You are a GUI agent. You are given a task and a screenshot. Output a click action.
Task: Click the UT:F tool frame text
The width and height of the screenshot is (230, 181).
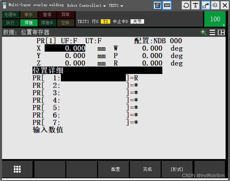tap(93, 41)
